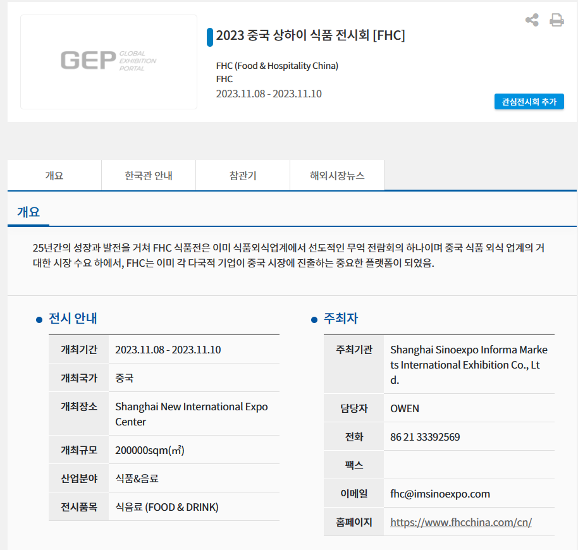Click the 전시 안내 section heading
Screen dimensions: 578x550
pyautogui.click(x=73, y=318)
